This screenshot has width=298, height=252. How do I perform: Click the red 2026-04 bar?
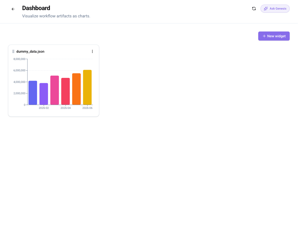click(66, 91)
